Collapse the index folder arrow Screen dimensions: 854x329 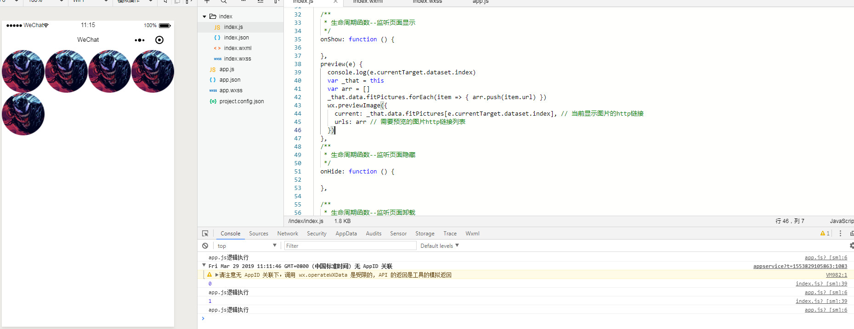[x=204, y=17]
